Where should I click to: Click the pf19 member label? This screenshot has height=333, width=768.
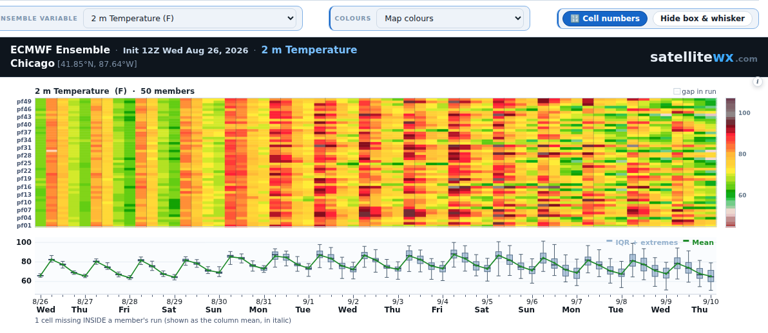tap(25, 179)
